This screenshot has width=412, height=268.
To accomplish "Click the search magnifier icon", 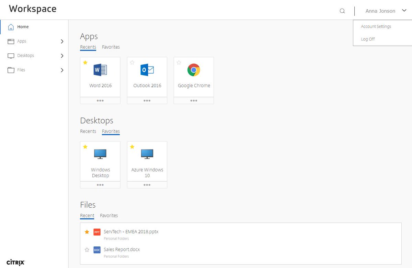I will point(342,11).
